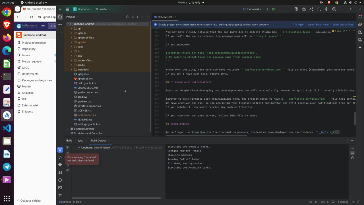Open the Git version control tool icon
Viewport: 364px width, 205px height.
(x=60, y=195)
